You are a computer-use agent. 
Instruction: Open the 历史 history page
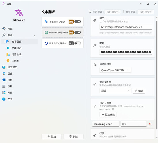[x=19, y=73]
